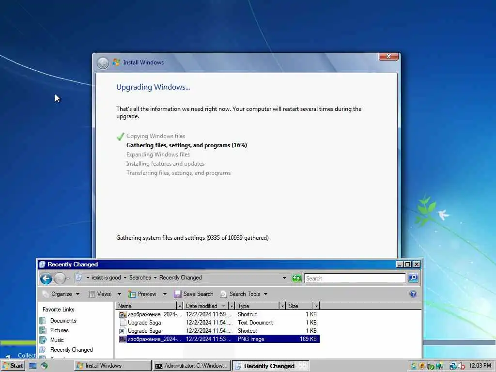Switch to Install Windows taskbar item
496x372 pixels.
pyautogui.click(x=112, y=366)
